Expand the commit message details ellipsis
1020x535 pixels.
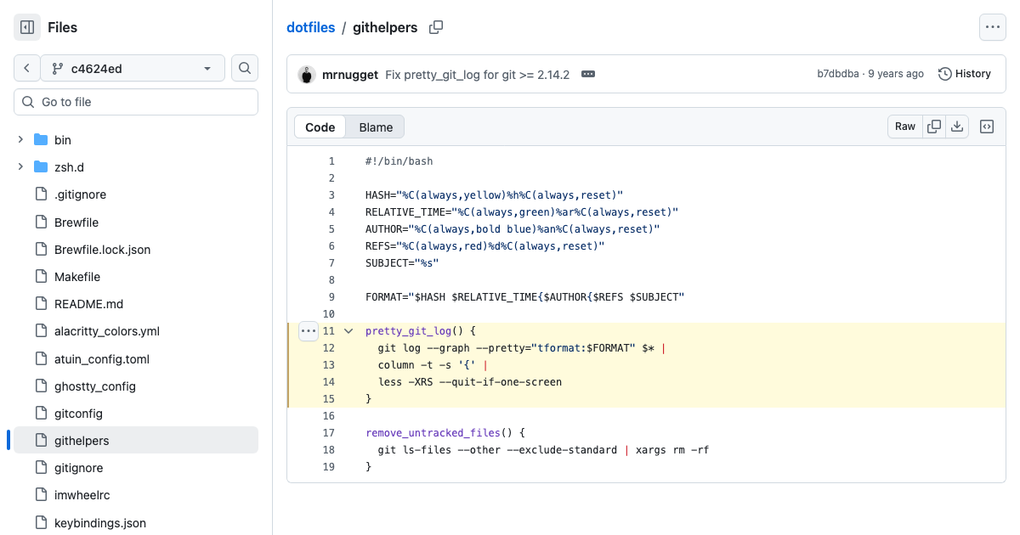click(x=587, y=74)
